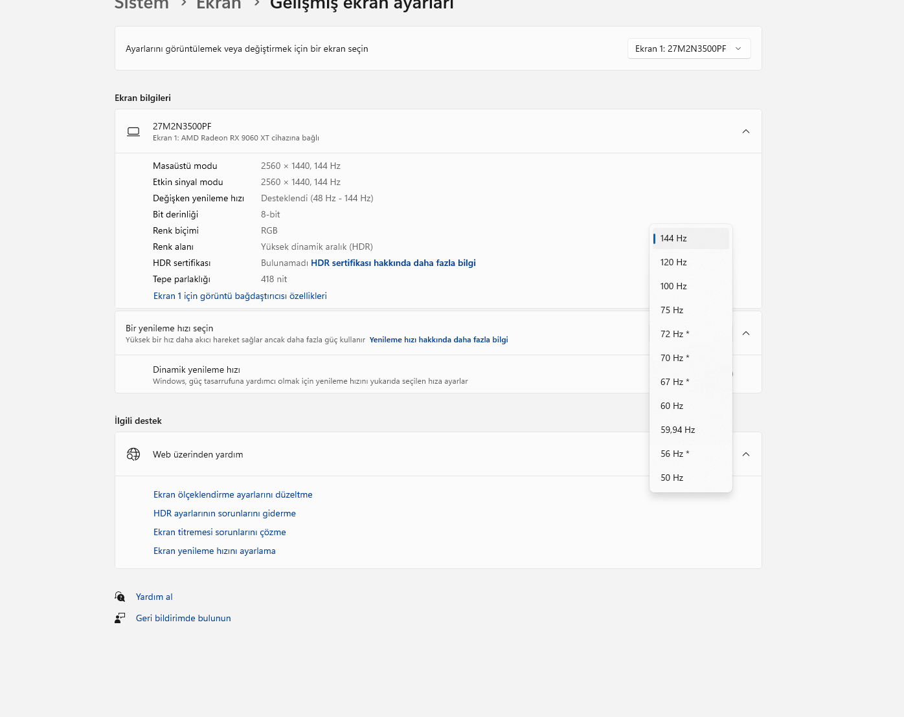Click the RGB color format value
This screenshot has height=717, width=904.
pos(269,230)
